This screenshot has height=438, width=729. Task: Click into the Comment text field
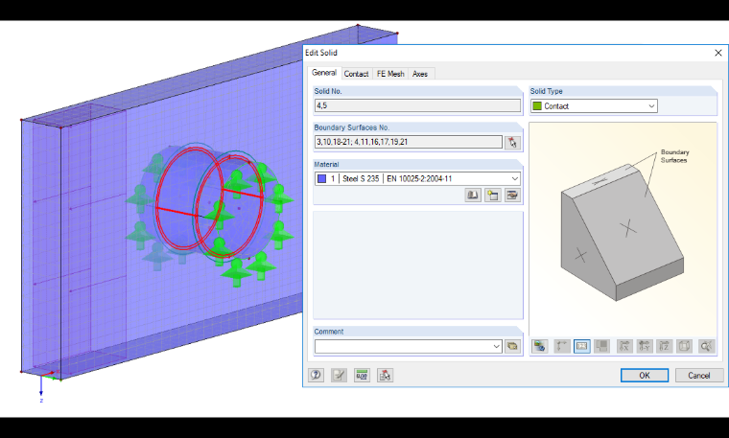403,346
